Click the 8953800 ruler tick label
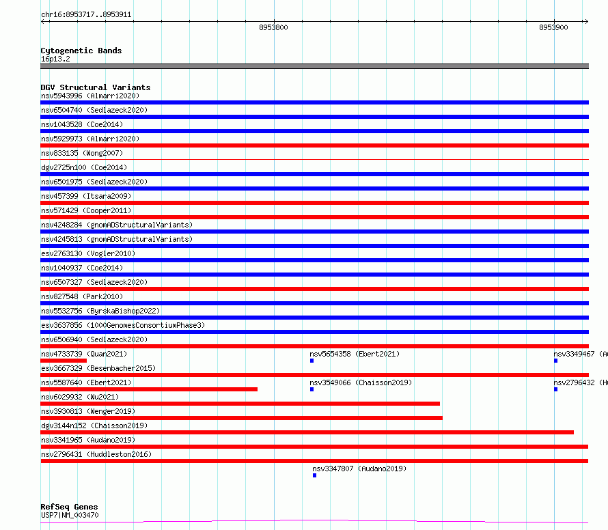 click(273, 27)
